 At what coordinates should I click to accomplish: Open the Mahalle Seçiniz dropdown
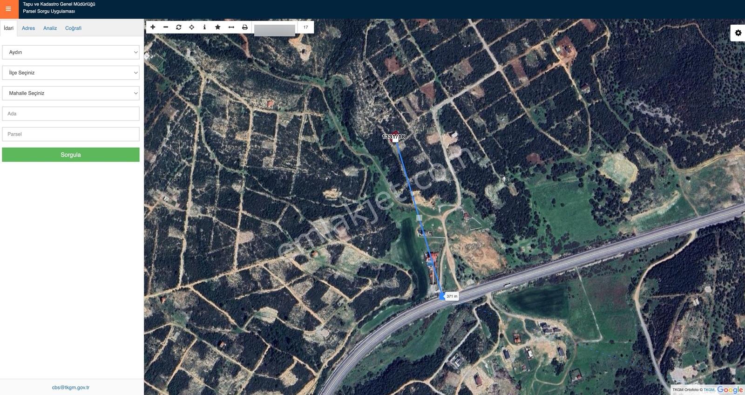[71, 93]
